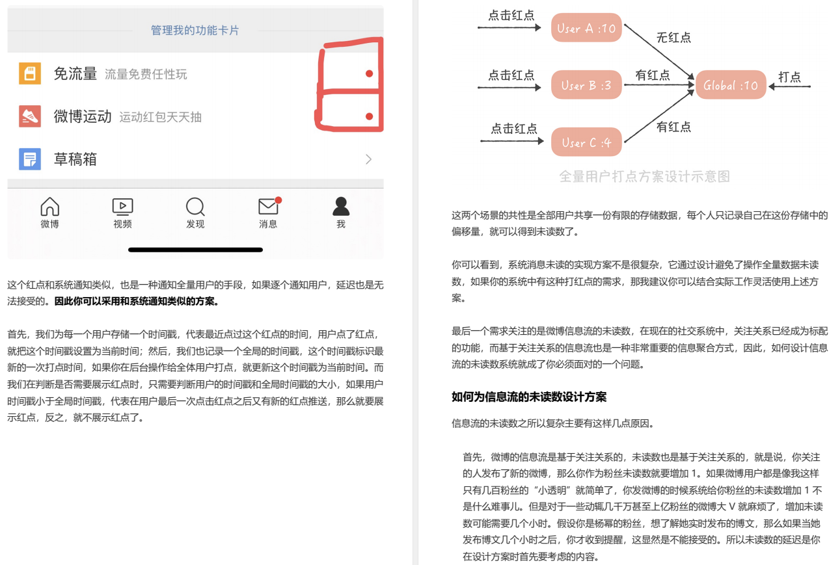Image resolution: width=829 pixels, height=565 pixels.
Task: Click the orange 免流量 SIM card icon
Action: pyautogui.click(x=30, y=73)
